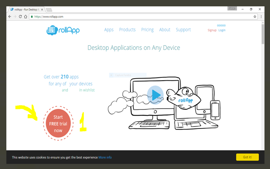Click the green secure padlock icon
Image resolution: width=270 pixels, height=169 pixels.
point(32,16)
